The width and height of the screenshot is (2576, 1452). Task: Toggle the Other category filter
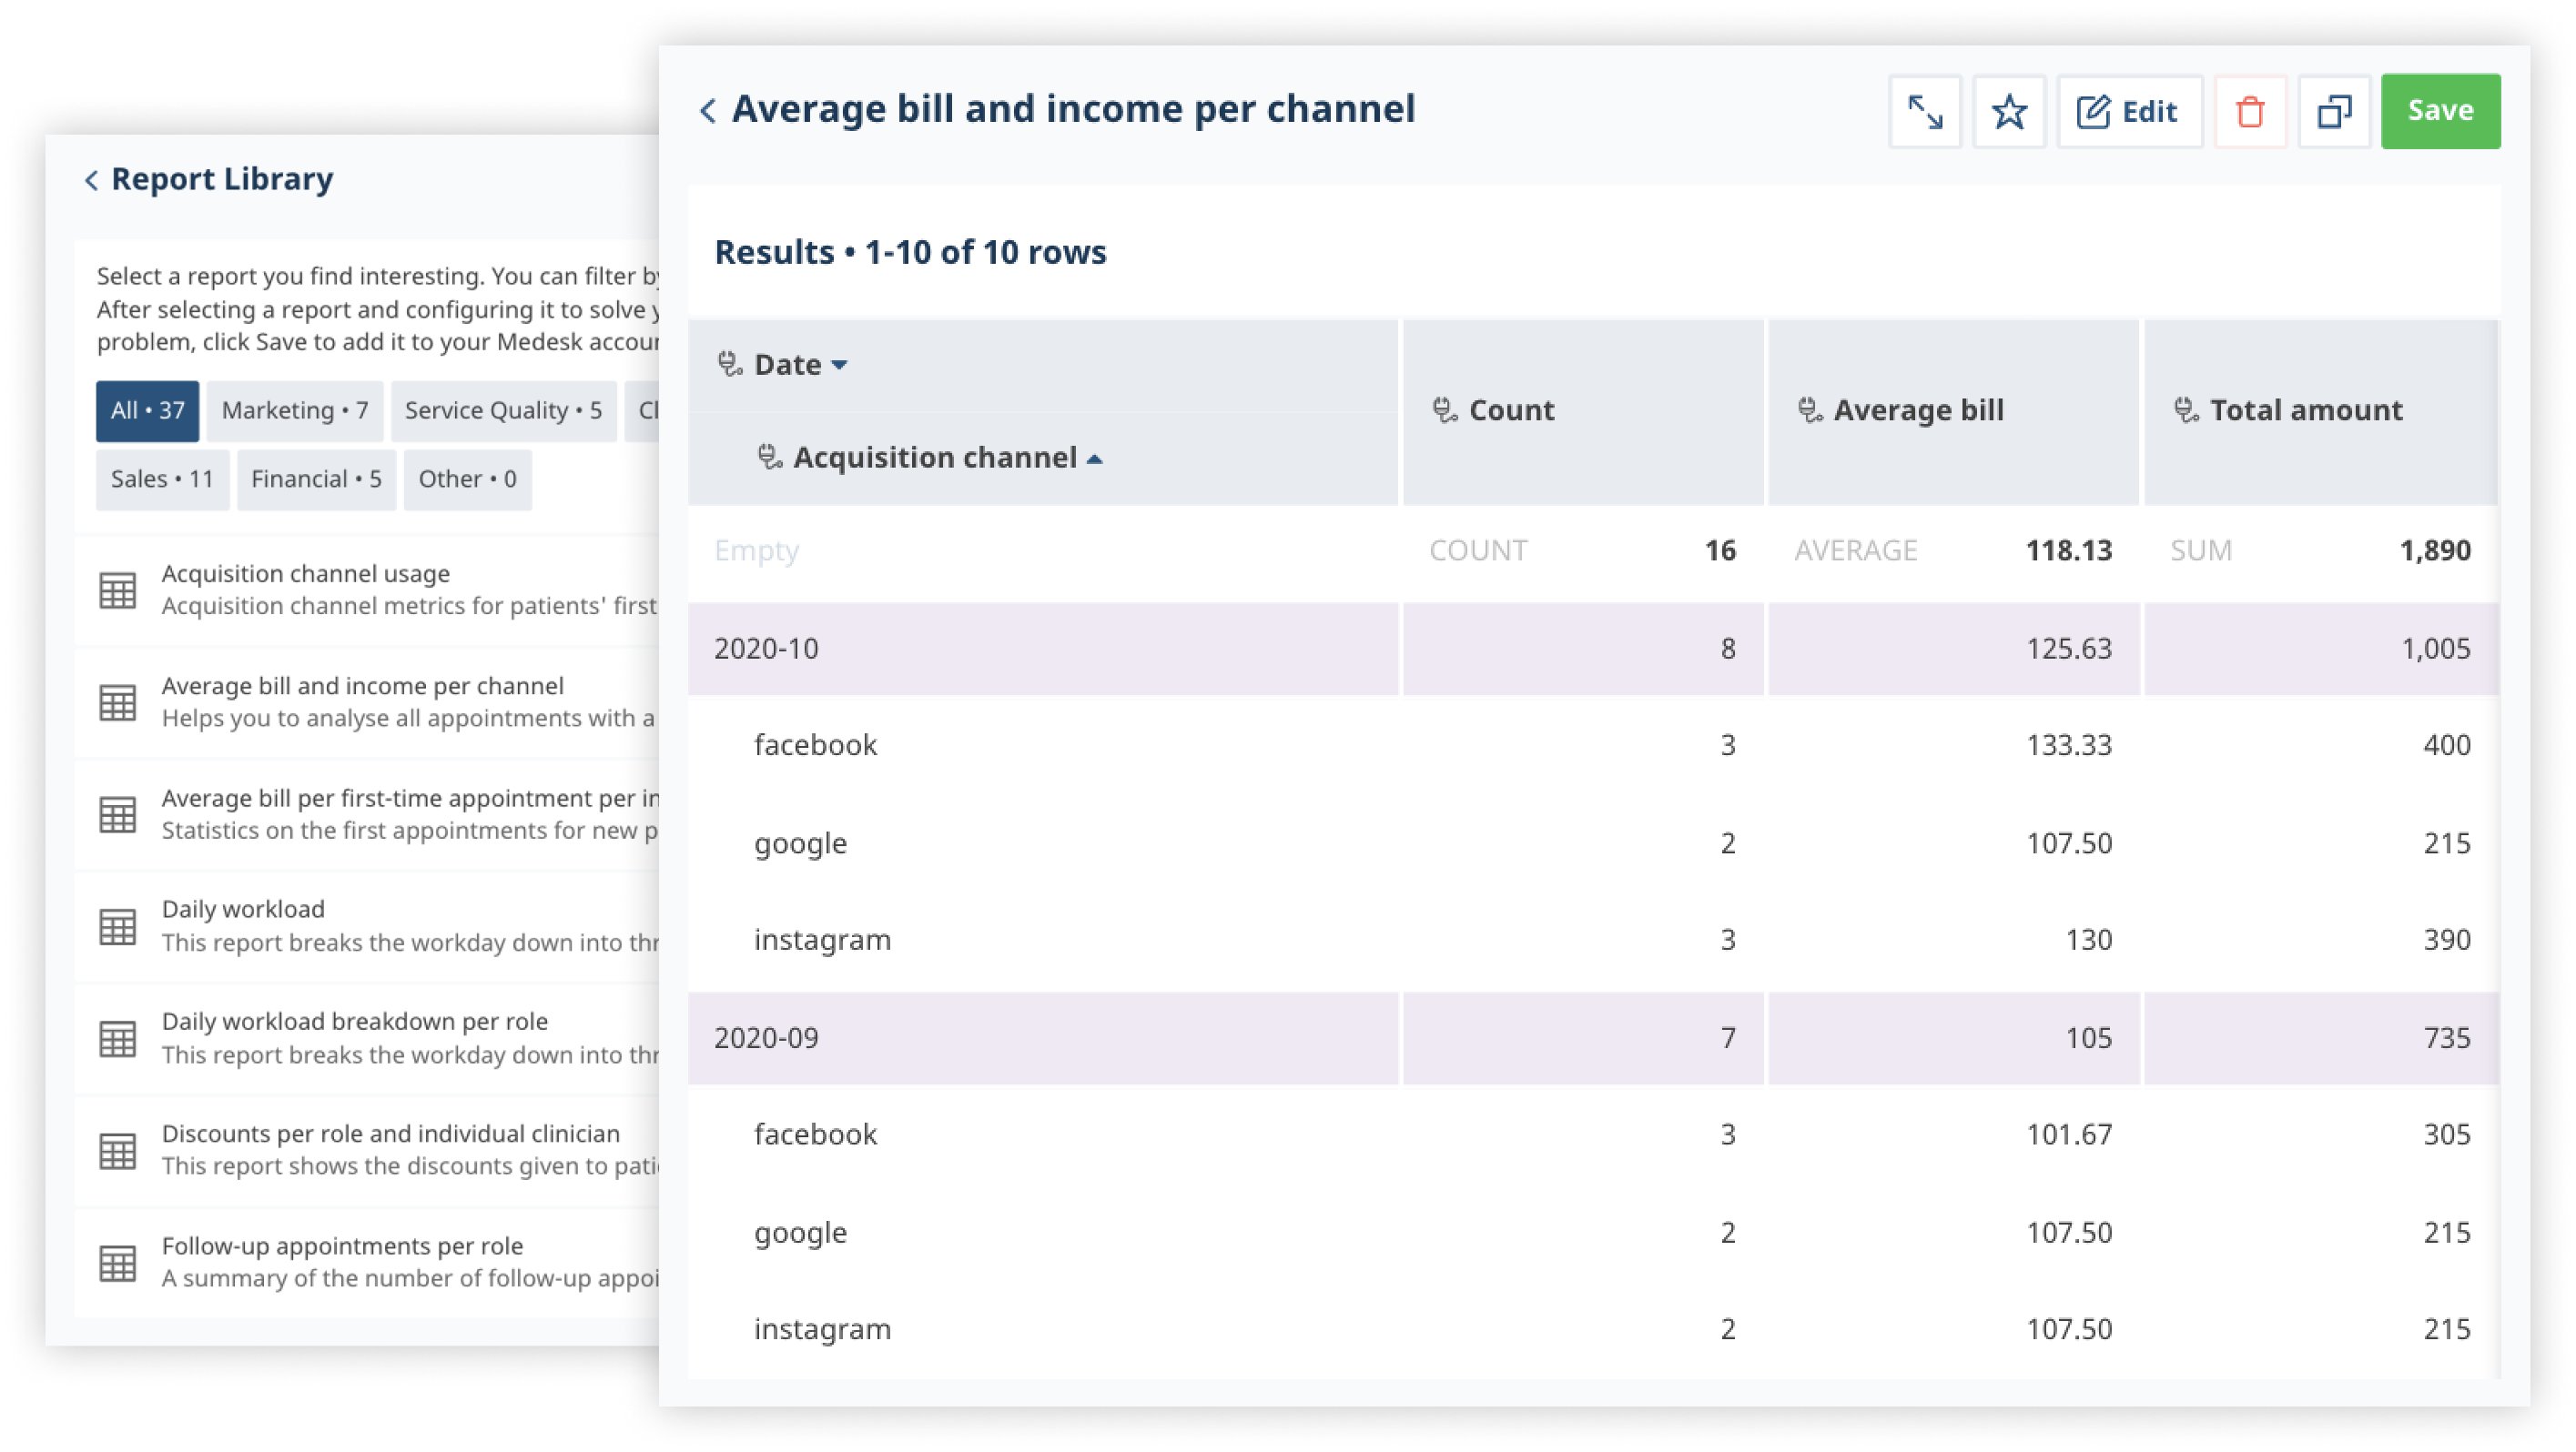point(465,476)
